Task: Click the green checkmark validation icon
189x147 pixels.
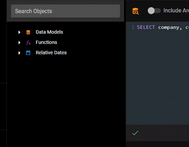Action: (x=135, y=133)
